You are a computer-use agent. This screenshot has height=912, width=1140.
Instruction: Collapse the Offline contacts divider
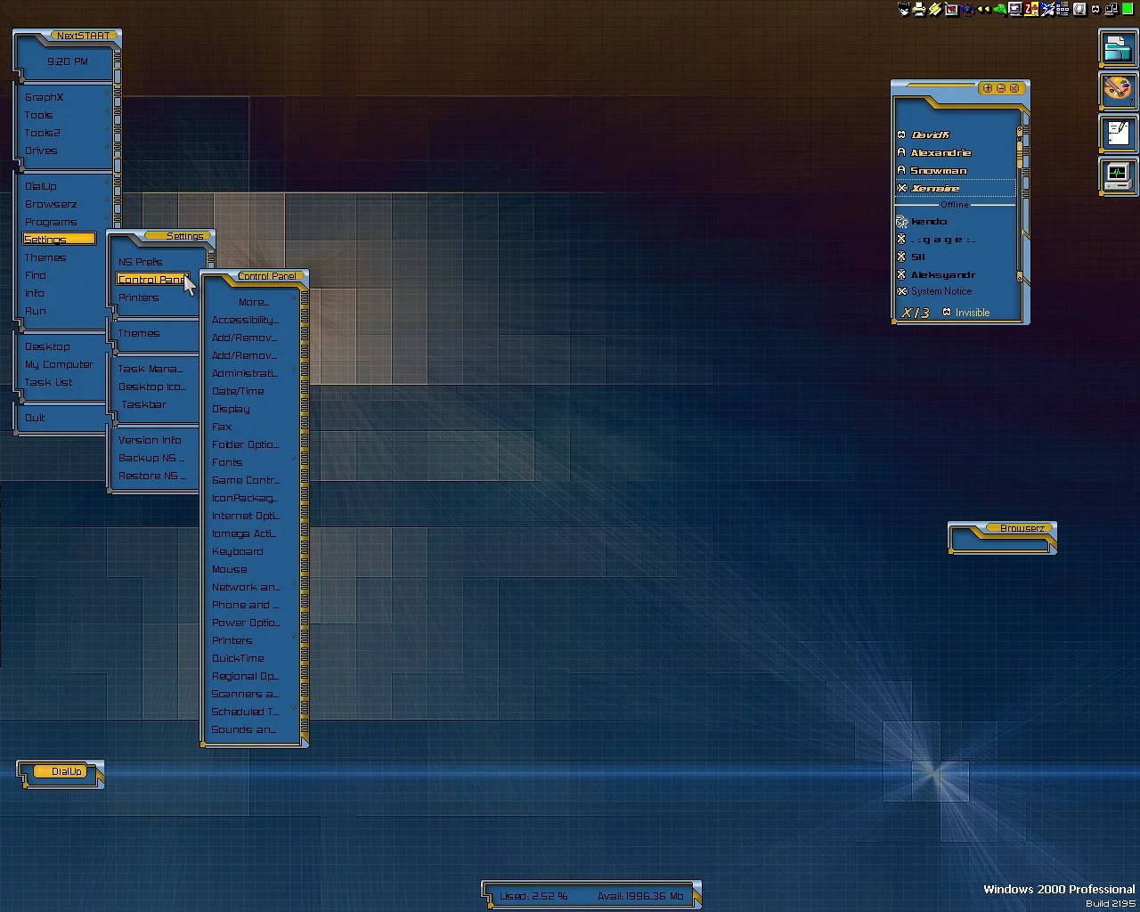pyautogui.click(x=955, y=205)
